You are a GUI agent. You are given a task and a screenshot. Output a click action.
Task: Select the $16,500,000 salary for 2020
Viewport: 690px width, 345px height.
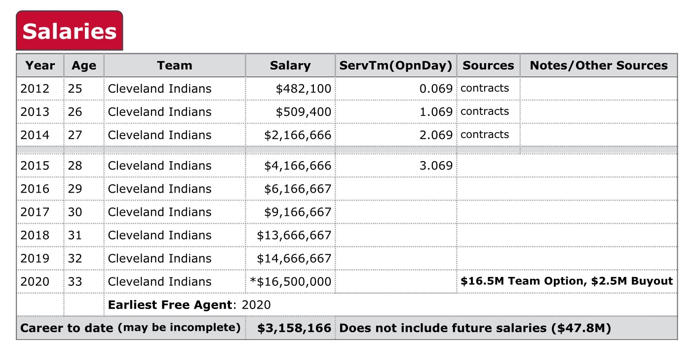(291, 282)
